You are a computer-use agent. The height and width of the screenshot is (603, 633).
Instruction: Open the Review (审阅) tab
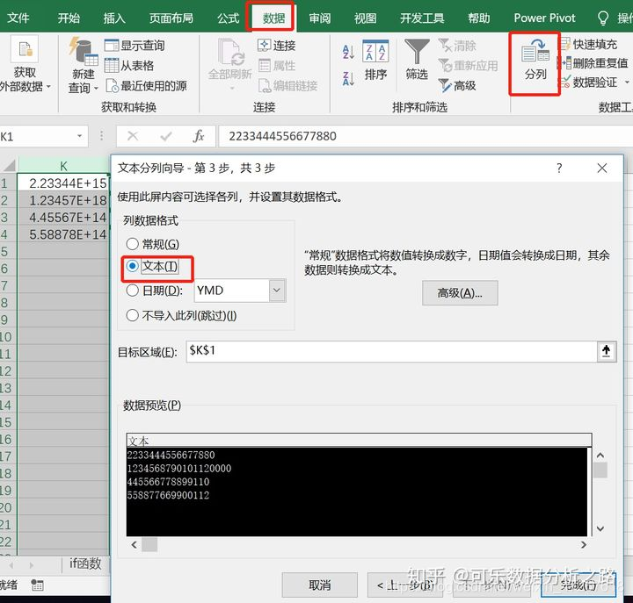(x=320, y=18)
